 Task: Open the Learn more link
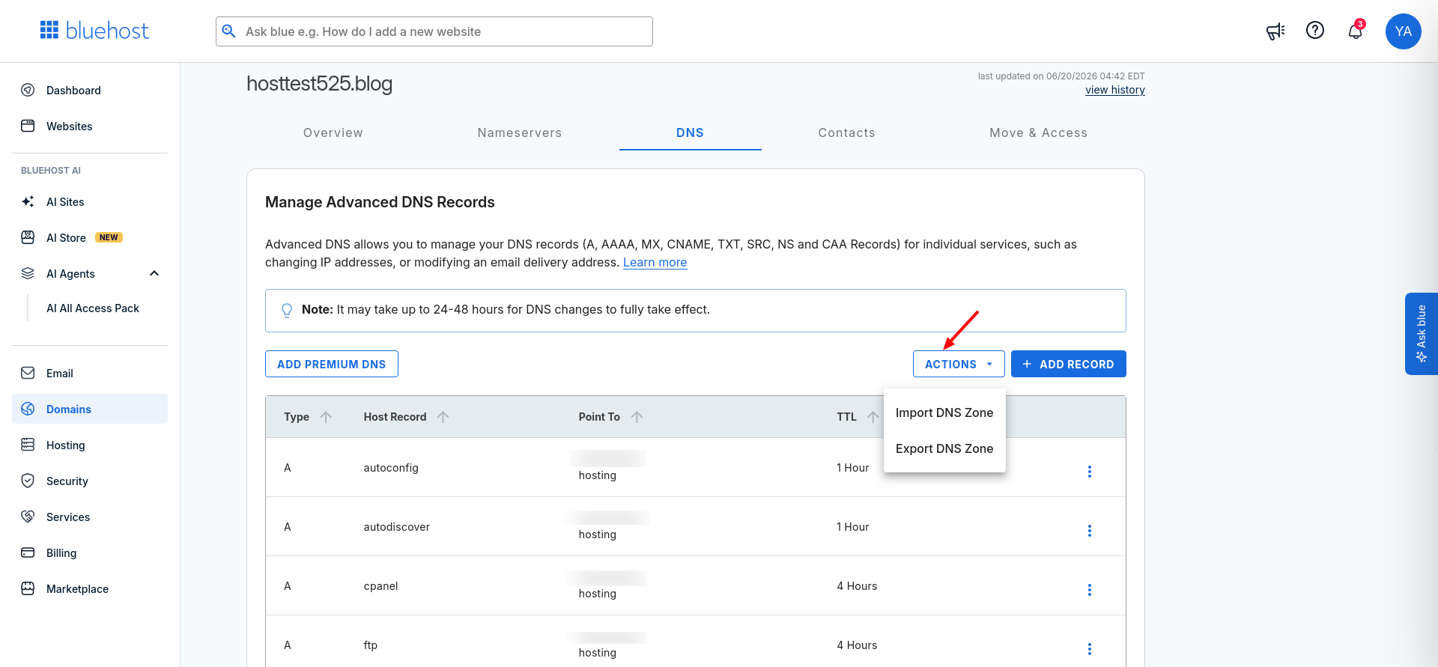click(x=655, y=262)
